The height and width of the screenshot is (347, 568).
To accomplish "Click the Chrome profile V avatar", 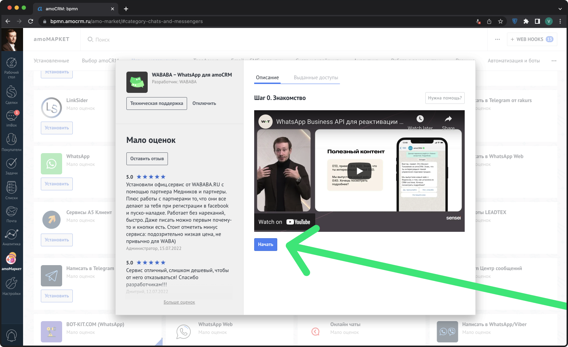I will point(549,21).
